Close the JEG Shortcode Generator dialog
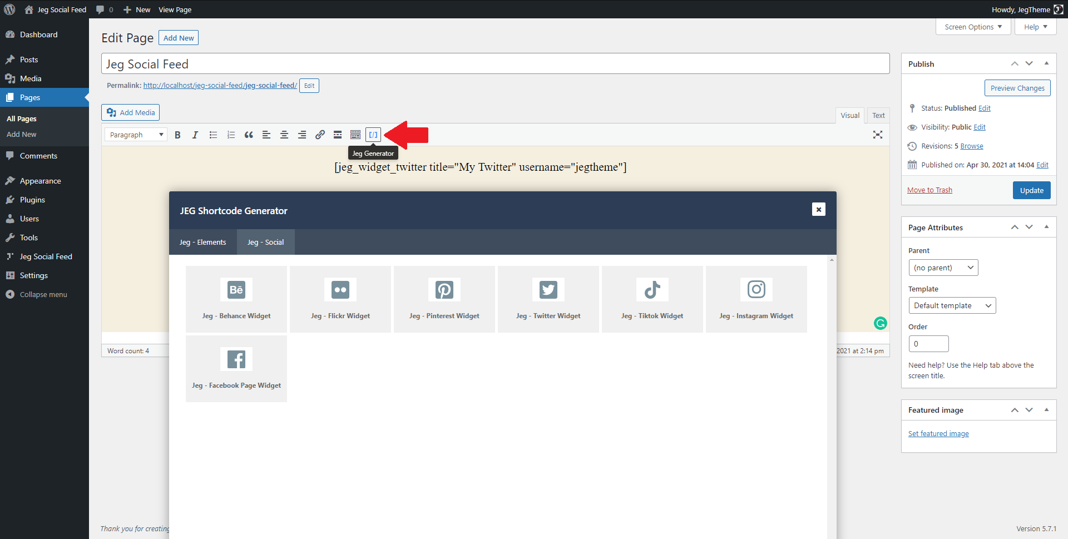Image resolution: width=1068 pixels, height=539 pixels. pyautogui.click(x=818, y=209)
